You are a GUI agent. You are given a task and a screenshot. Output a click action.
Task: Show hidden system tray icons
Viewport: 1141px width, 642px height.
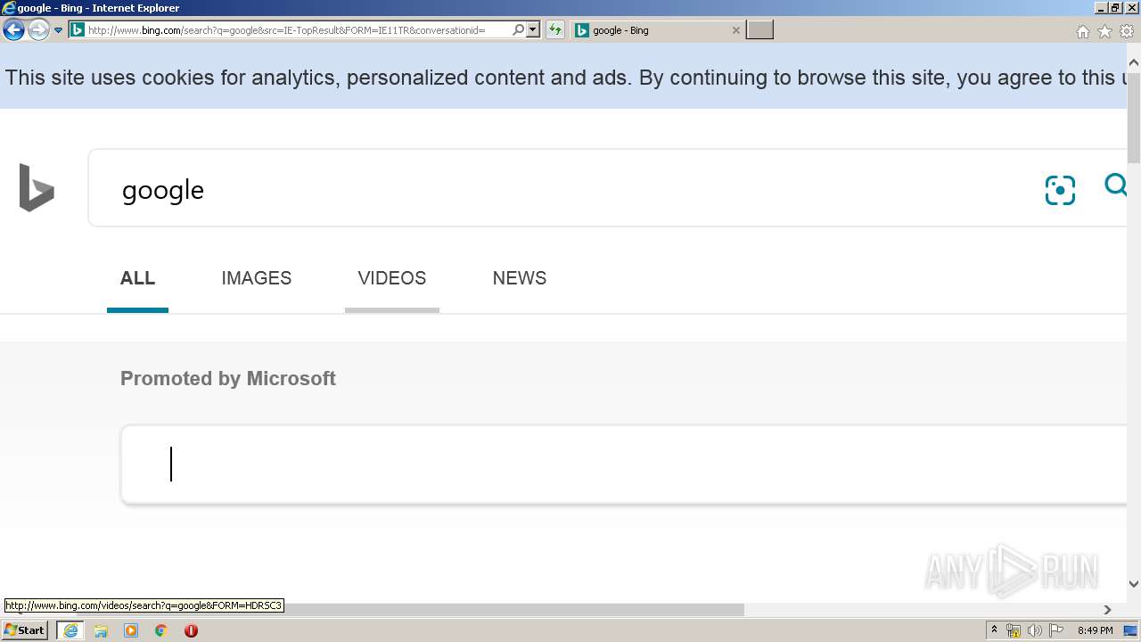click(x=994, y=630)
